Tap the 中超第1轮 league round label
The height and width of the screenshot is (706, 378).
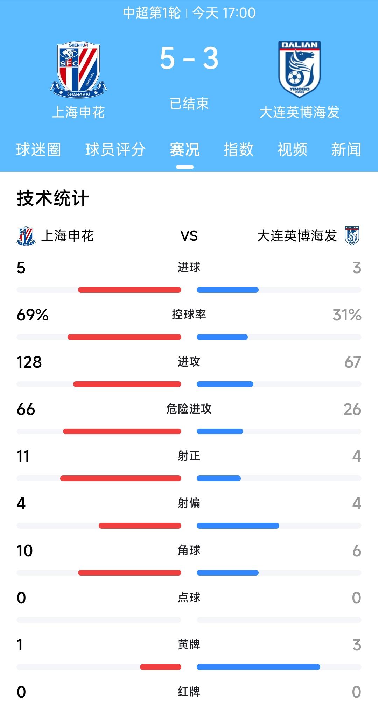(x=152, y=13)
